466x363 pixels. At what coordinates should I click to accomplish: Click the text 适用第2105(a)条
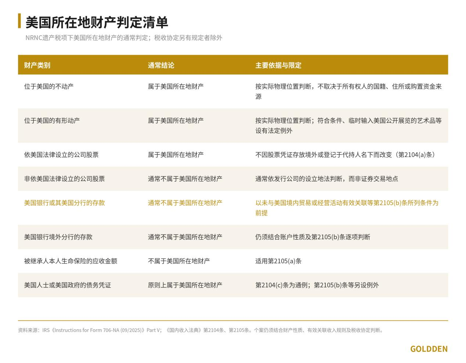[x=279, y=261]
